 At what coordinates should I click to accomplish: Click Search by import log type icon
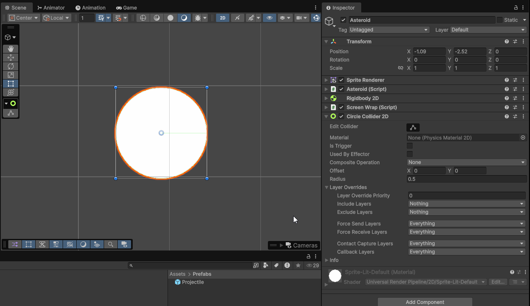287,265
